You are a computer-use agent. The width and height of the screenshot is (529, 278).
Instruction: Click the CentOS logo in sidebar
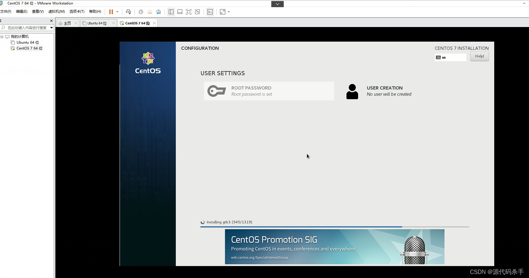[x=148, y=63]
